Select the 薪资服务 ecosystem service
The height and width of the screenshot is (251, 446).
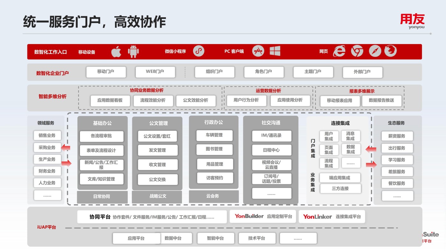pos(397,136)
